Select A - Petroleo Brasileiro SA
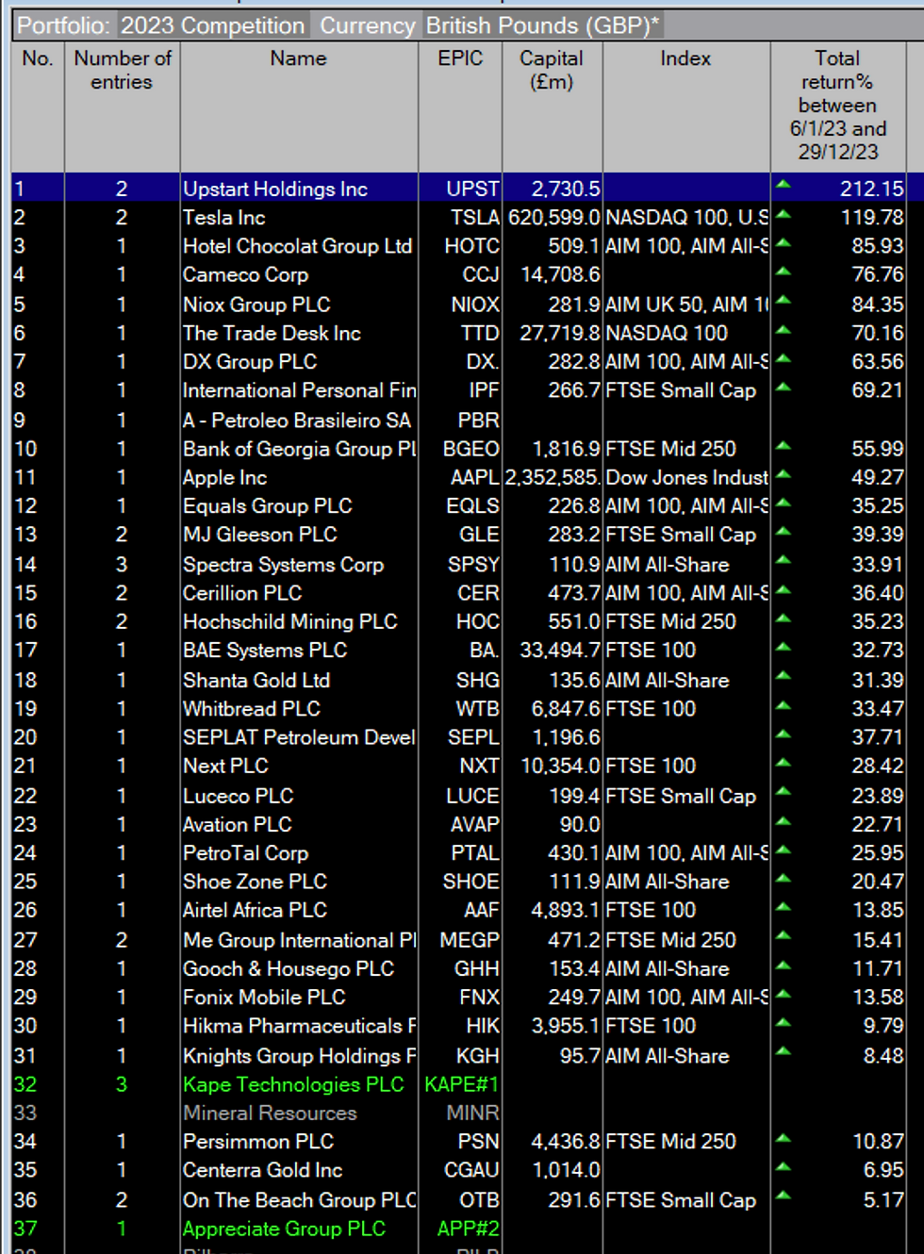 pyautogui.click(x=297, y=420)
